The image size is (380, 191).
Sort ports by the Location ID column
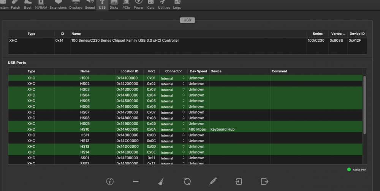[130, 71]
